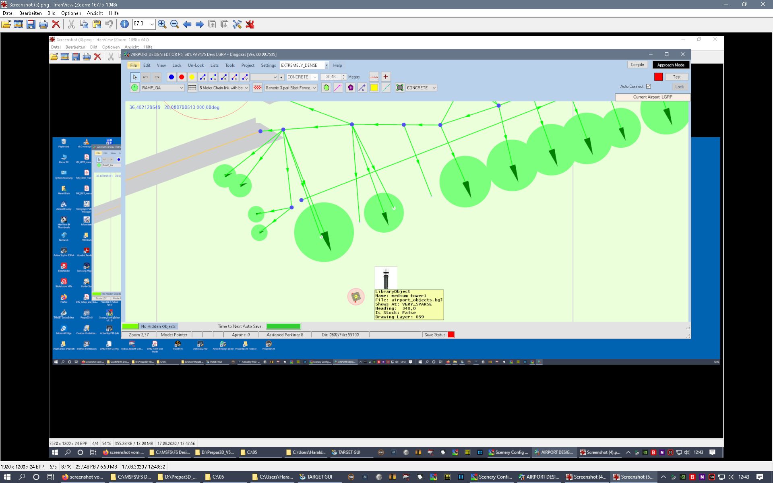Zoom out with the minus magnifier icon

[174, 24]
